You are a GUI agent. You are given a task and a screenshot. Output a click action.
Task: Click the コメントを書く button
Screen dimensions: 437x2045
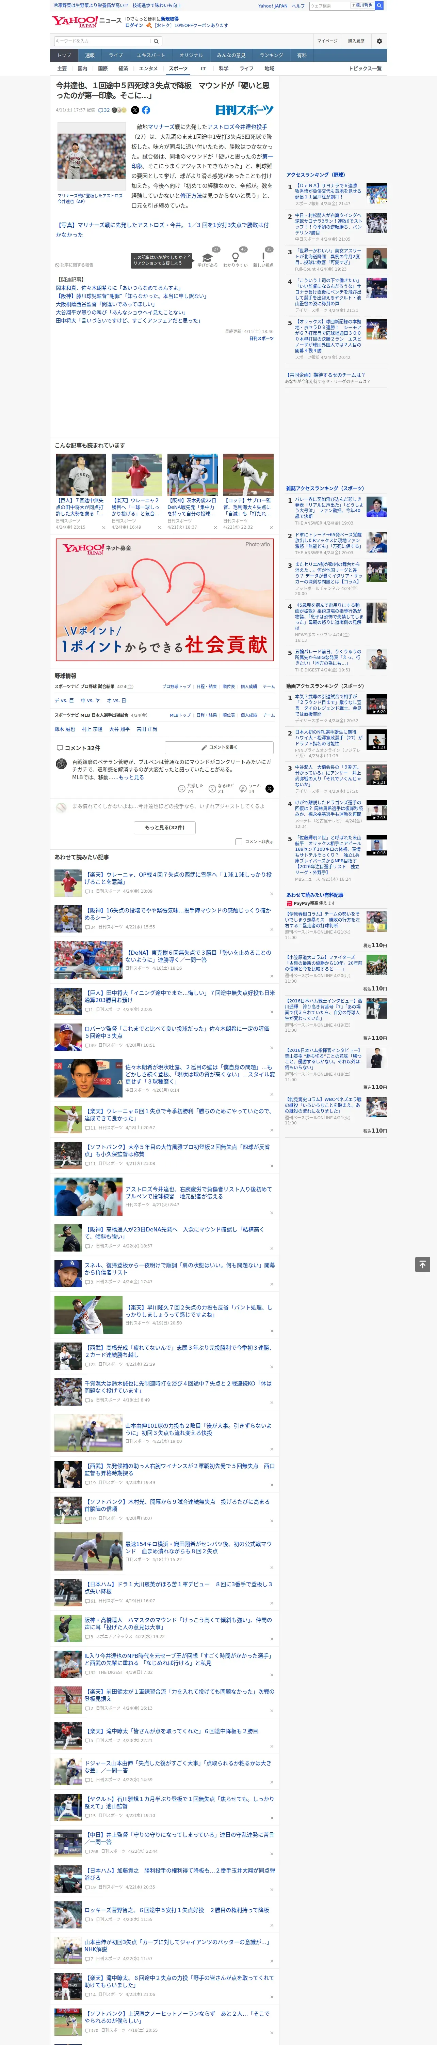coord(219,747)
